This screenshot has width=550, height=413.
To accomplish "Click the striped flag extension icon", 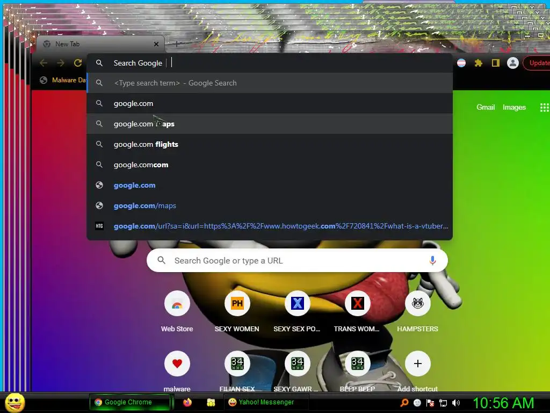I will (461, 63).
